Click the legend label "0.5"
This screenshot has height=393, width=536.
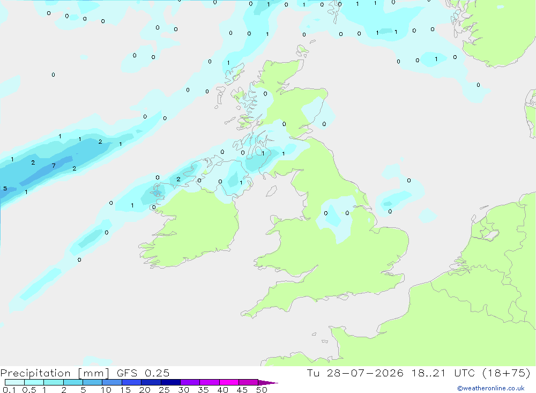pos(29,390)
